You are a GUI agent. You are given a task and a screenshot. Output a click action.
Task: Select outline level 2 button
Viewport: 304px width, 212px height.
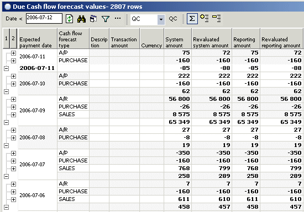(13, 39)
